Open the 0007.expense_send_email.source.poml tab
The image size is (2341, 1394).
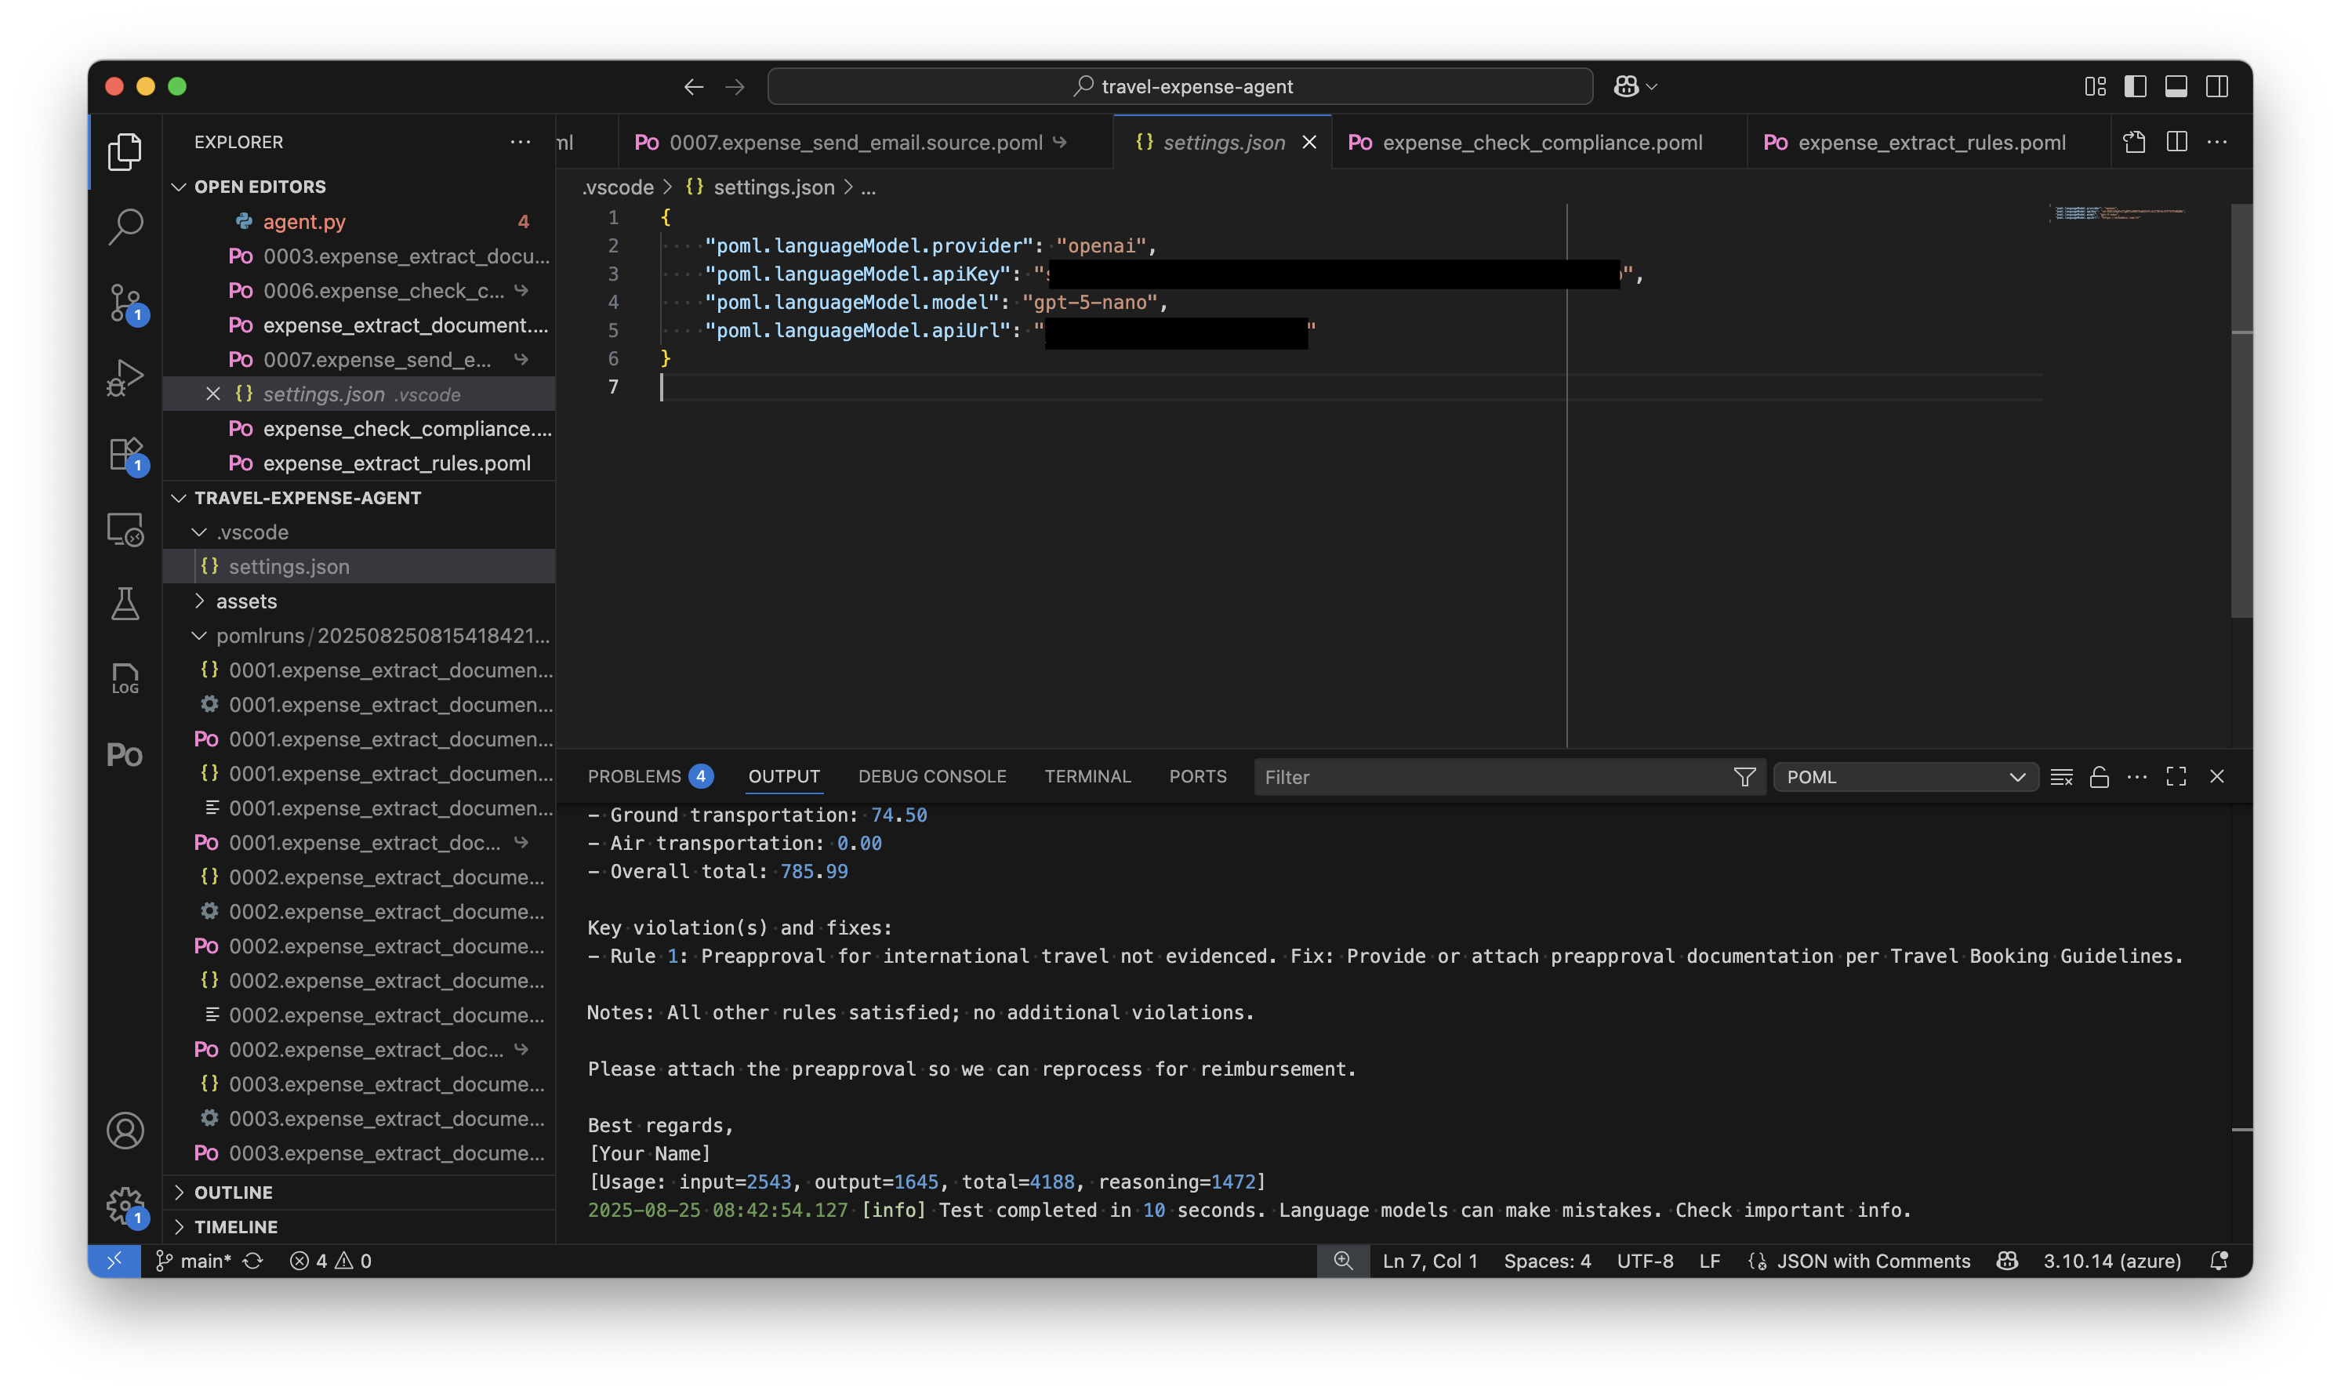coord(865,142)
